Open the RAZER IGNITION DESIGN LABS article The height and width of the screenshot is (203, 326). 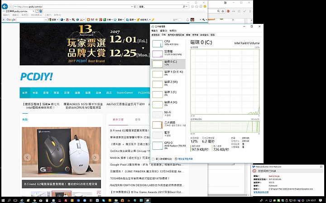tap(147, 185)
